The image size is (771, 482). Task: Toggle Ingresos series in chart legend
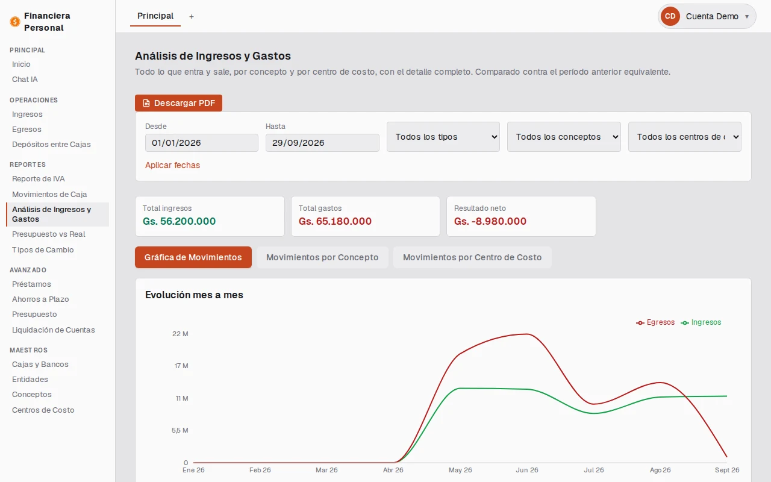tap(701, 322)
